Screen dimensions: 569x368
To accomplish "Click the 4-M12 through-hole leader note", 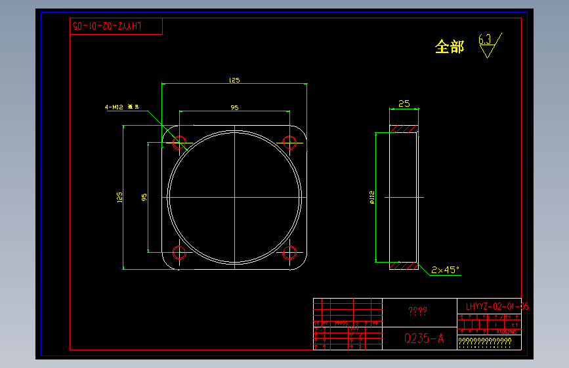I will point(122,107).
